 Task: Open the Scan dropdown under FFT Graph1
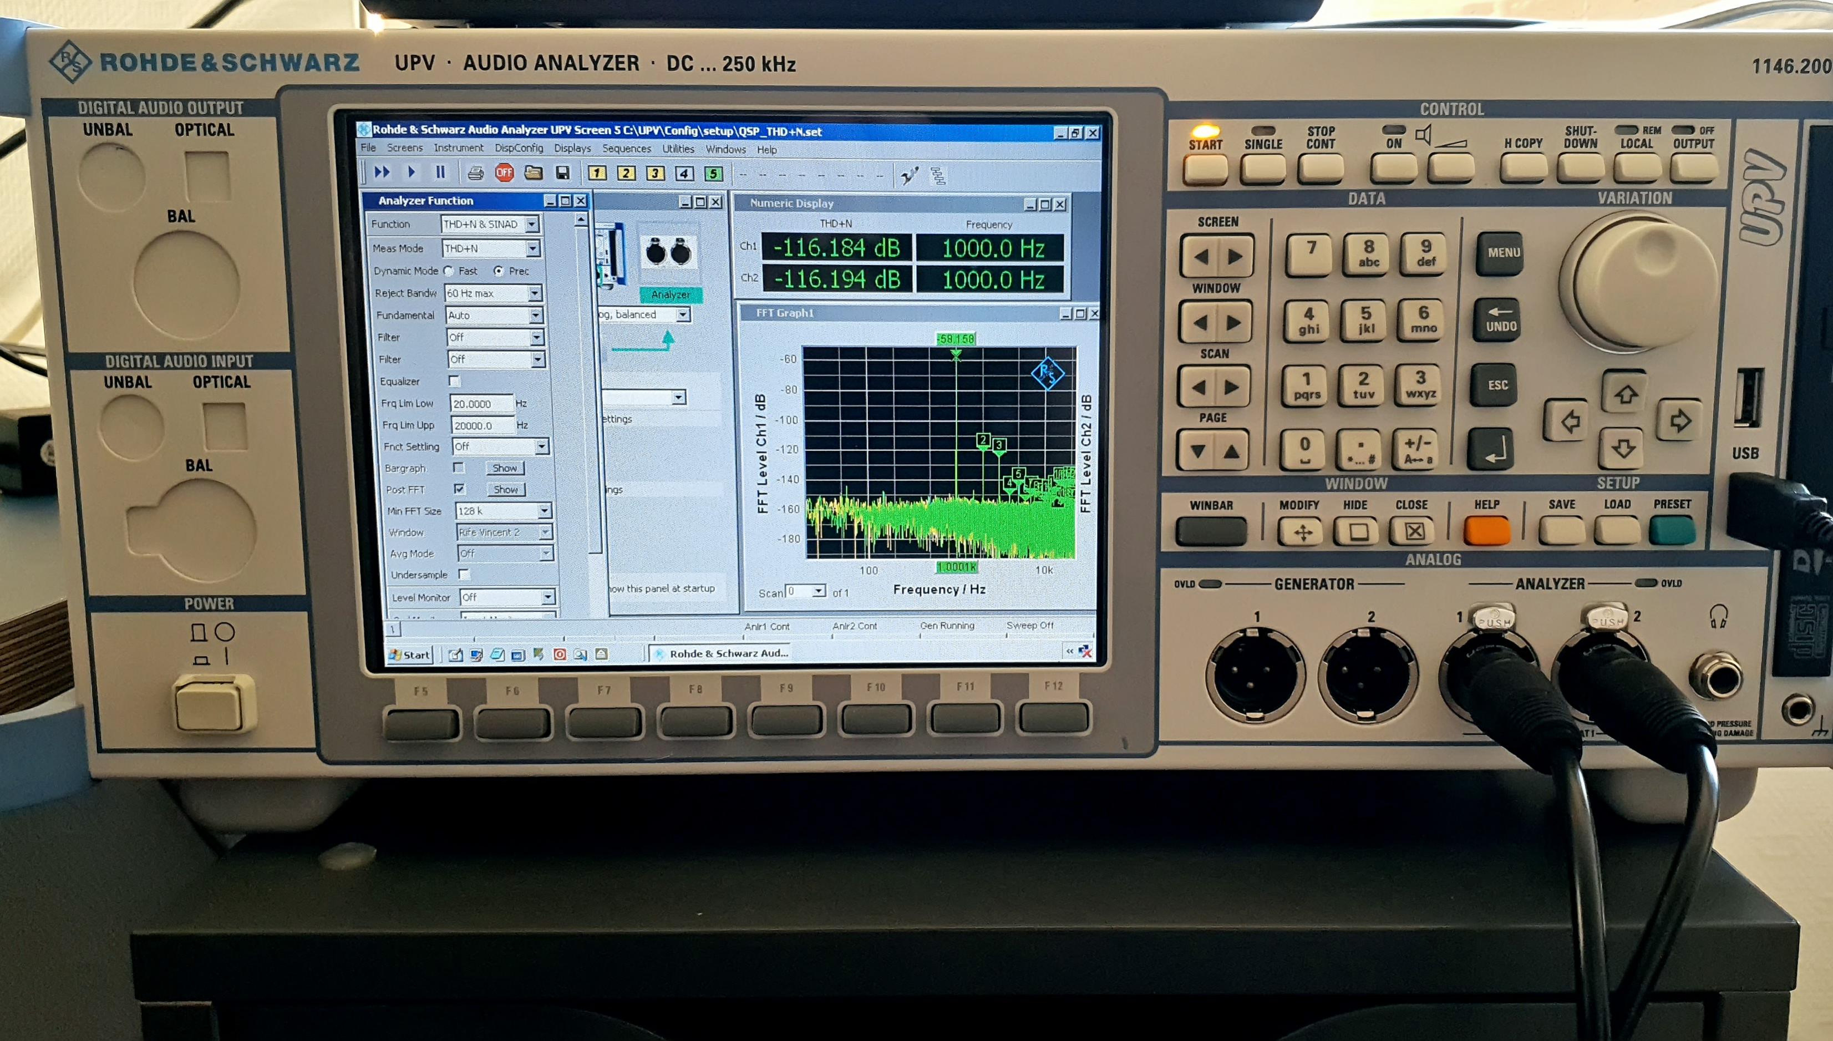[x=818, y=591]
